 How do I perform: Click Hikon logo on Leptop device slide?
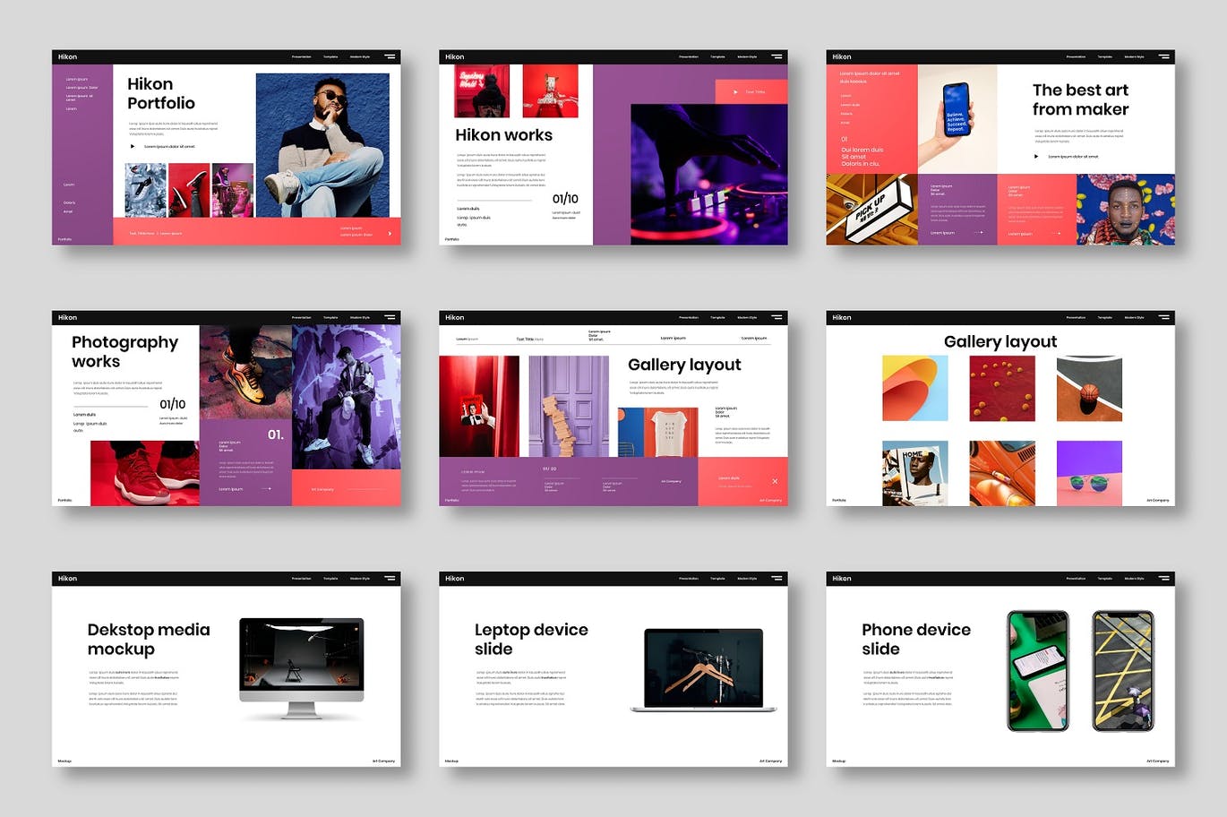coord(455,579)
